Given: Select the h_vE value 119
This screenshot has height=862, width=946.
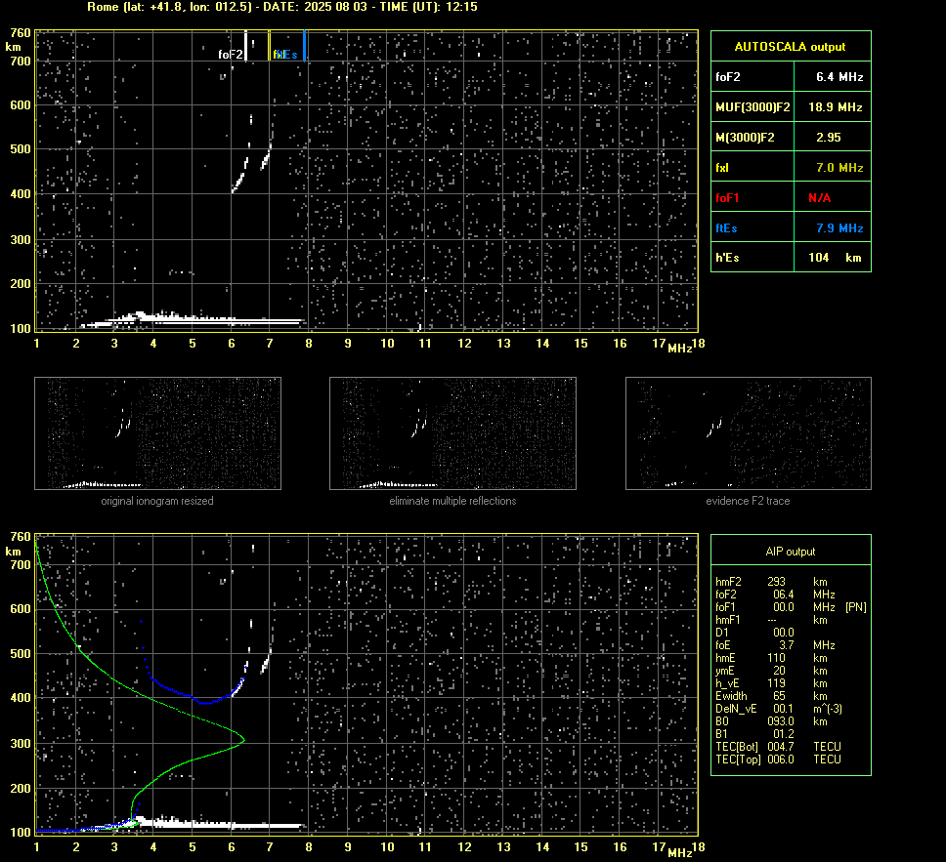Looking at the screenshot, I should coord(777,683).
